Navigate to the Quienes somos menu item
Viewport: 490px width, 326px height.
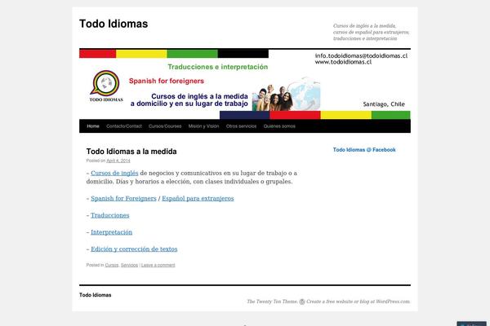[279, 126]
